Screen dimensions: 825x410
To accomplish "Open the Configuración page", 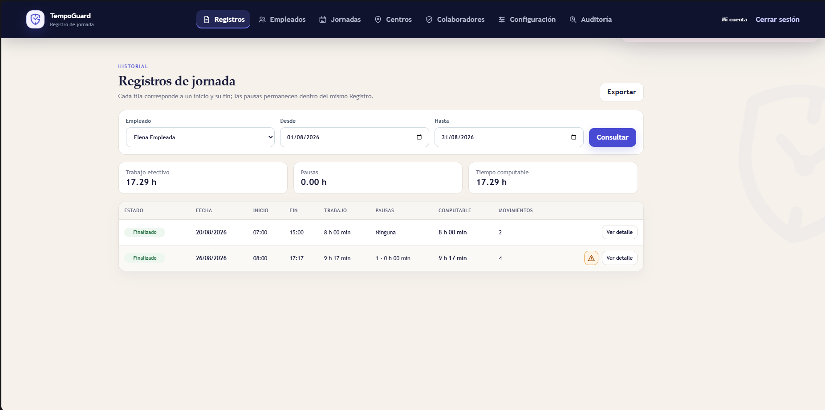I will pyautogui.click(x=527, y=20).
